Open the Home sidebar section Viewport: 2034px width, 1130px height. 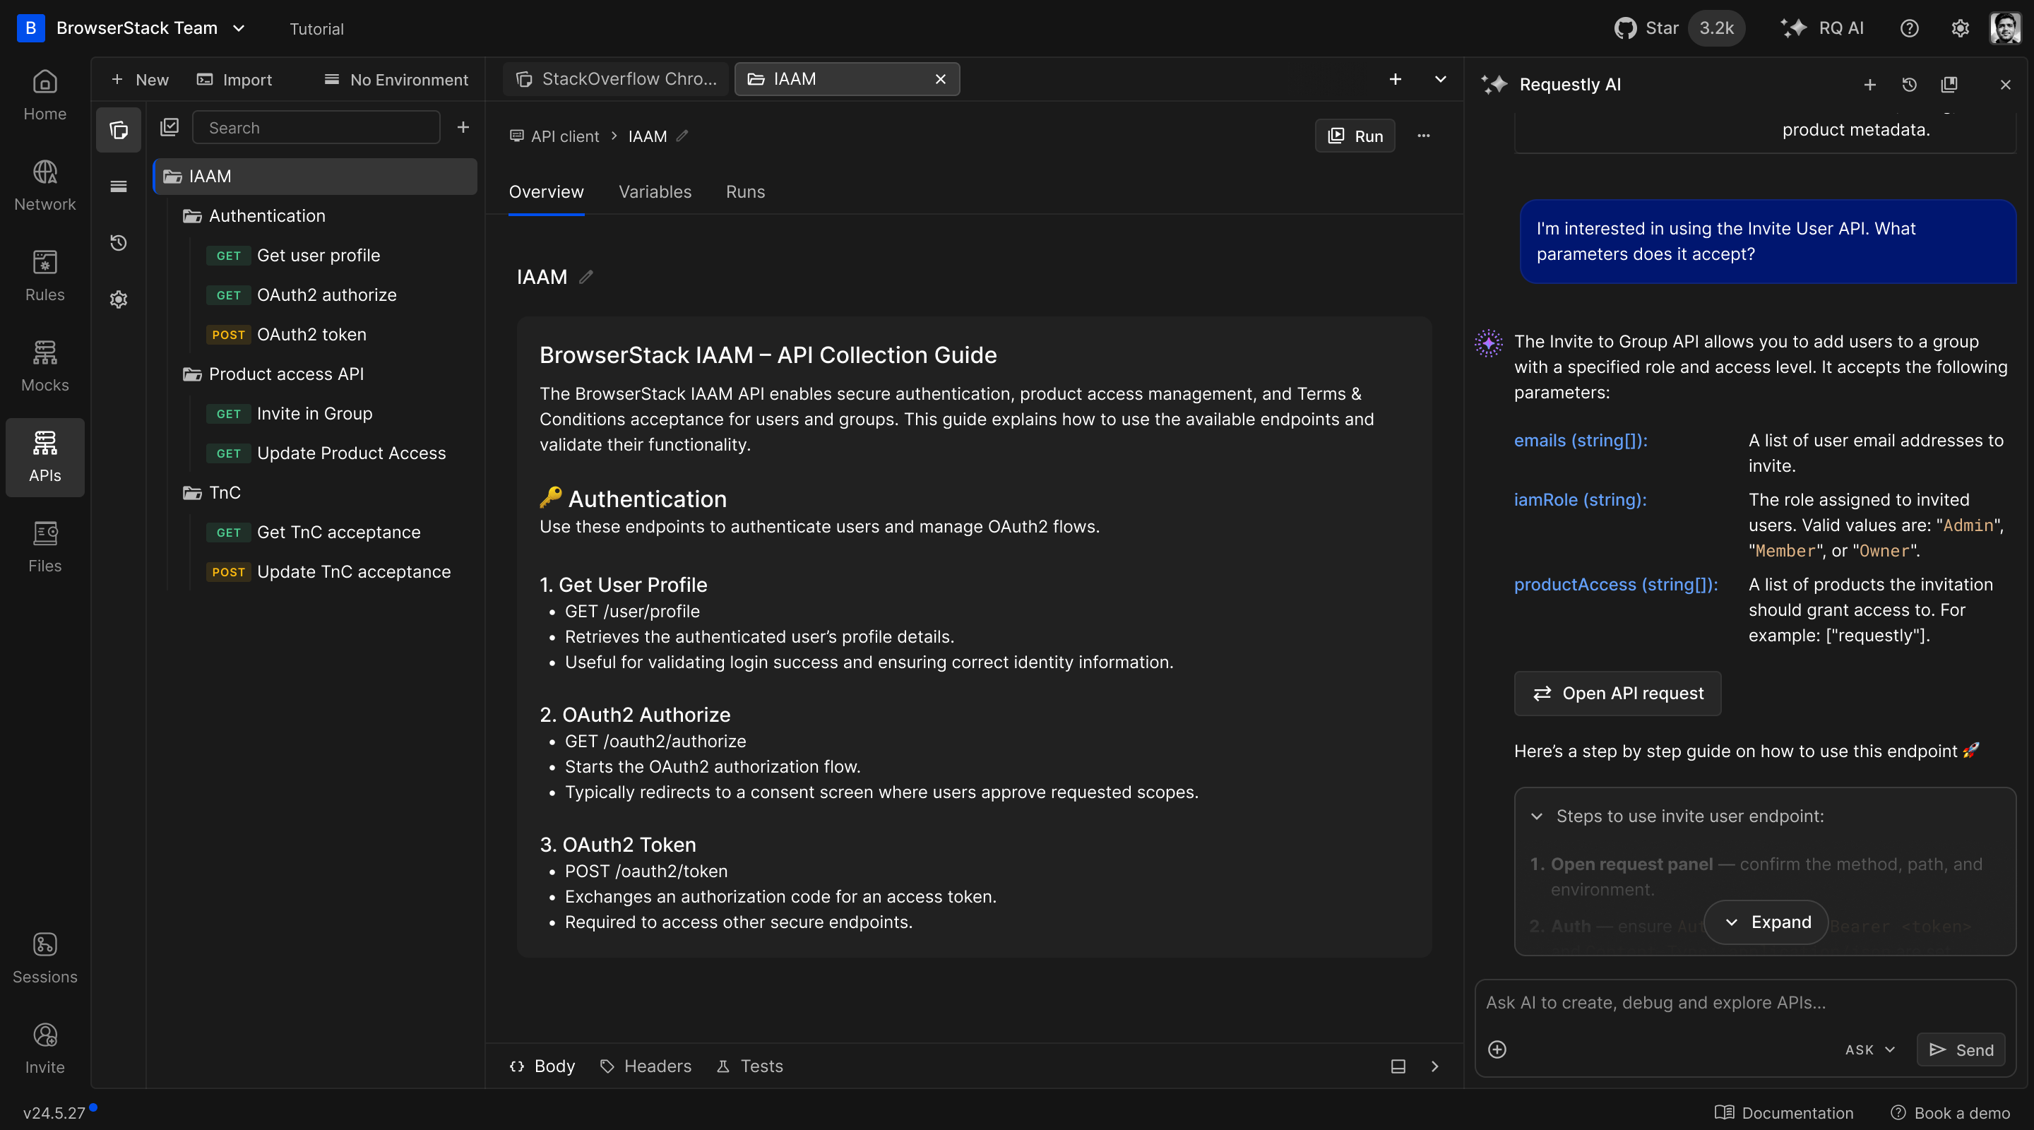pos(45,95)
